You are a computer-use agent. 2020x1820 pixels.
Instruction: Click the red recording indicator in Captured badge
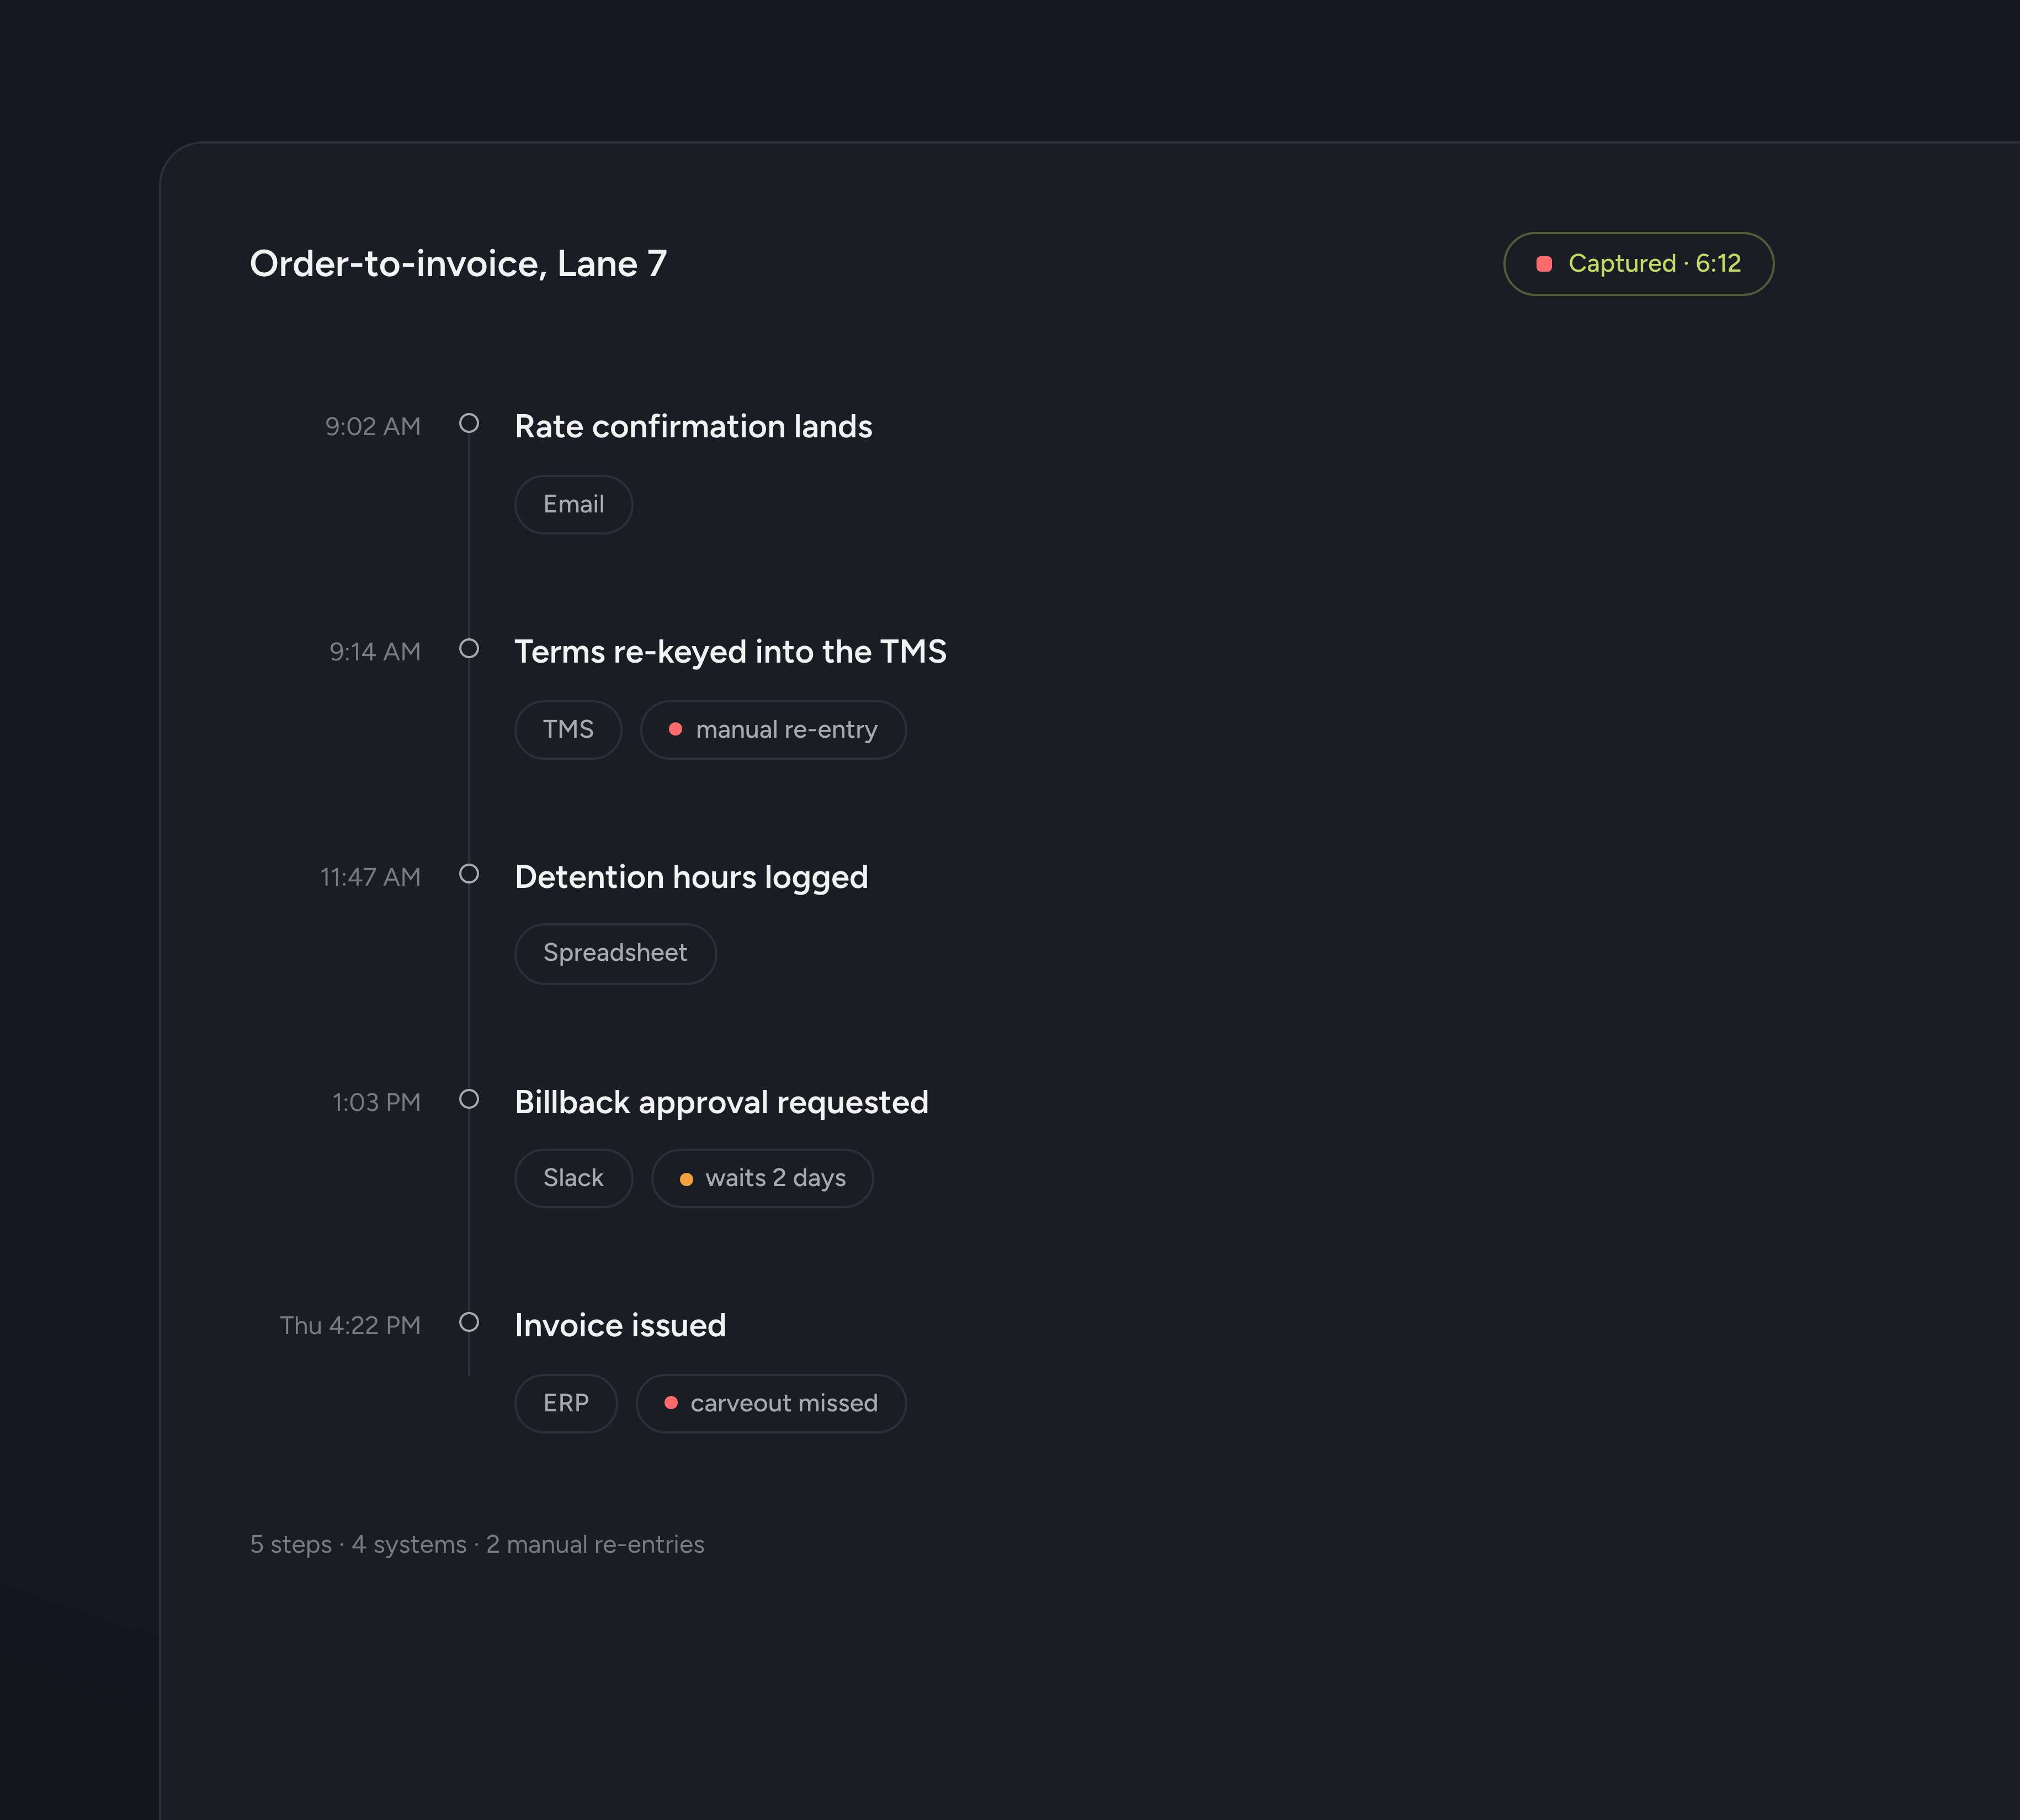click(1543, 264)
